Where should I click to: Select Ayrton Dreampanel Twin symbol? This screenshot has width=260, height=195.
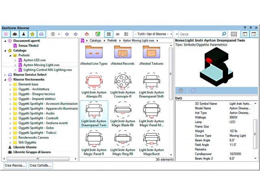(x=94, y=114)
